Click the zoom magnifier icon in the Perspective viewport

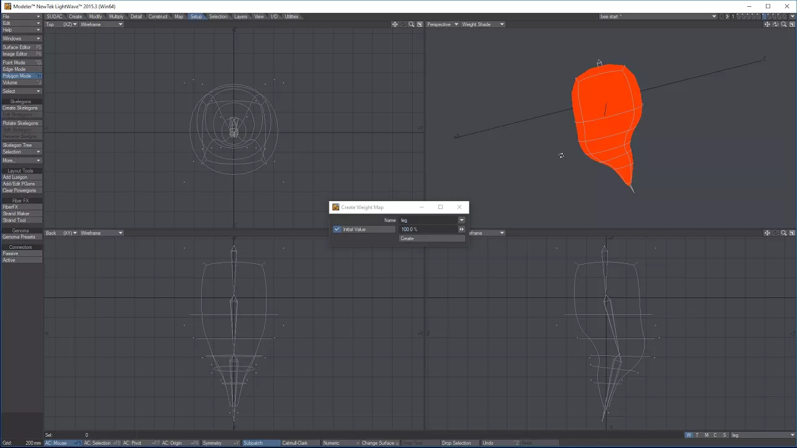click(x=784, y=24)
